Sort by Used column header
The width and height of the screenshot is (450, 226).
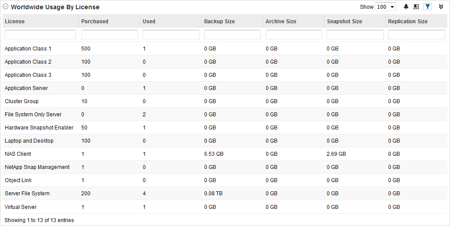(149, 22)
